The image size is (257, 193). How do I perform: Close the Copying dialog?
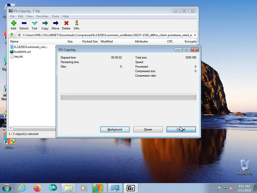click(195, 50)
